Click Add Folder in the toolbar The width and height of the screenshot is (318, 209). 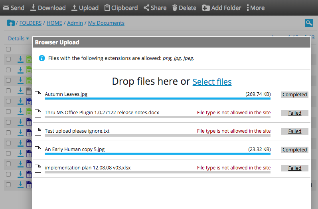[x=222, y=8]
